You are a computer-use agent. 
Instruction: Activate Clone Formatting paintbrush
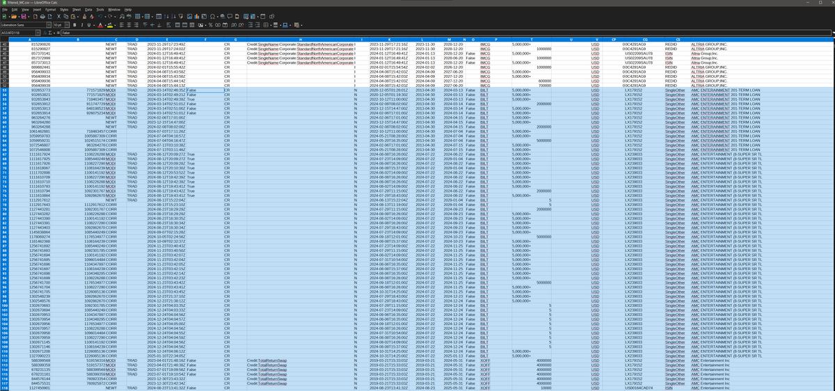tap(84, 17)
